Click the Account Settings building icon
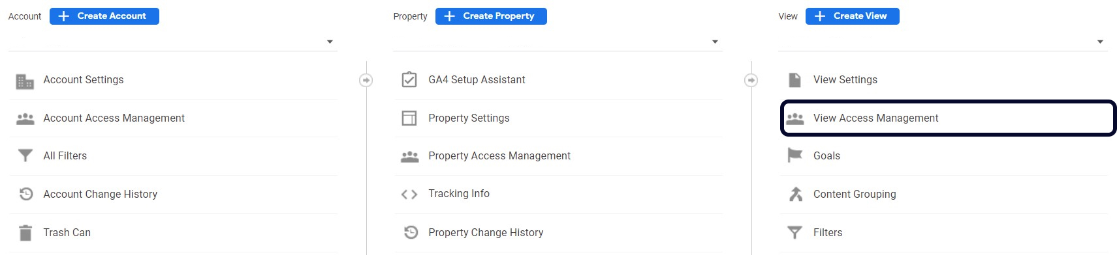 (x=25, y=81)
